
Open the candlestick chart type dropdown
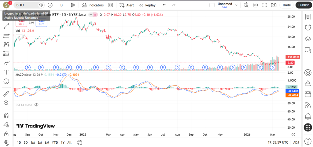click(x=72, y=5)
